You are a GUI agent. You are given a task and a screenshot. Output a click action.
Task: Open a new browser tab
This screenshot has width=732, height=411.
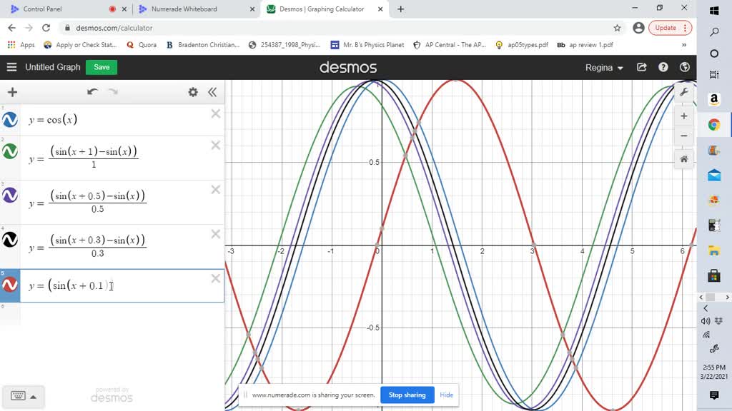pyautogui.click(x=400, y=9)
